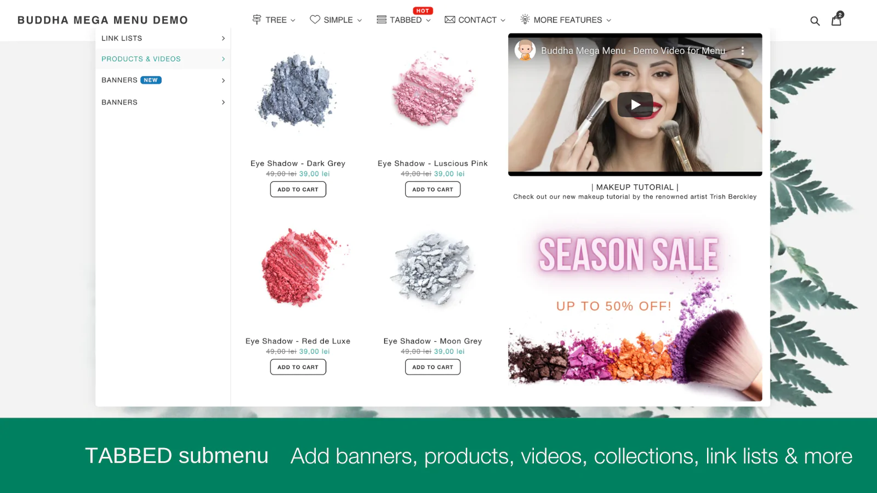Click the stacked bars icon beside TABBED
Screen dimensions: 877x493
tap(381, 20)
